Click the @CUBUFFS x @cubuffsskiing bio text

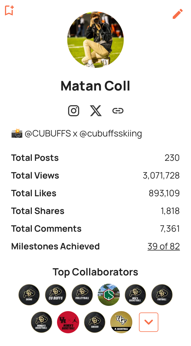click(83, 134)
